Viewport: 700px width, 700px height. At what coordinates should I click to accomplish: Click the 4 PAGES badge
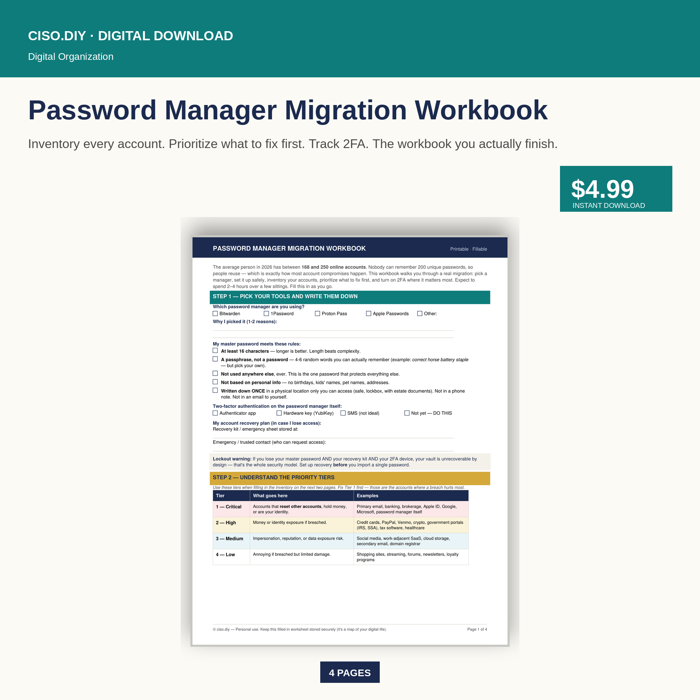350,672
